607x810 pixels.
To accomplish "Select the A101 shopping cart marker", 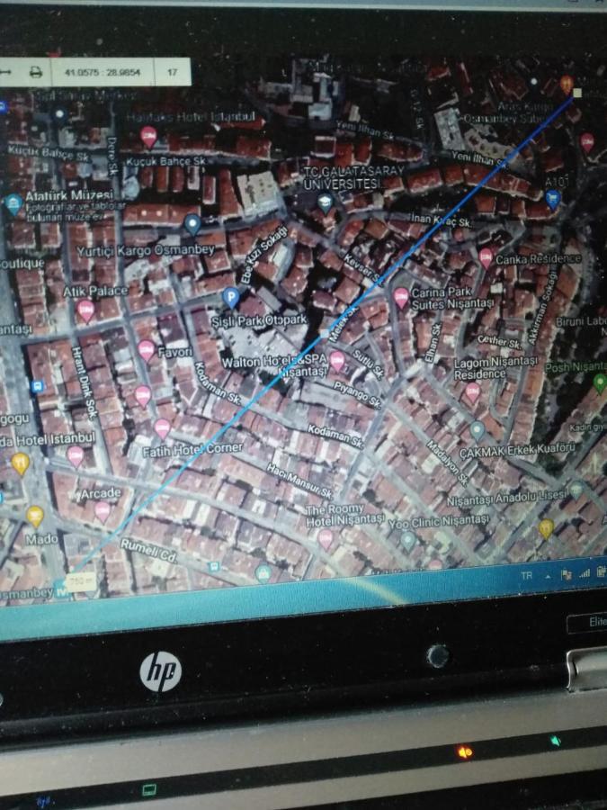I will (x=553, y=199).
